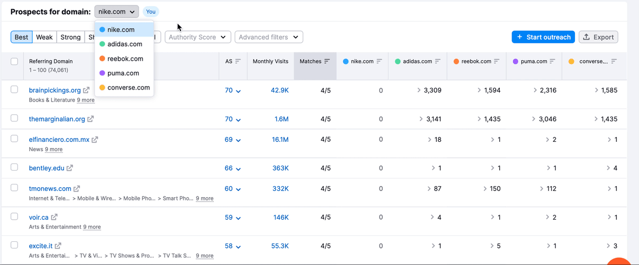Viewport: 639px width, 265px height.
Task: Open external link icon beside elfinanciero.com.mx
Action: 95,140
